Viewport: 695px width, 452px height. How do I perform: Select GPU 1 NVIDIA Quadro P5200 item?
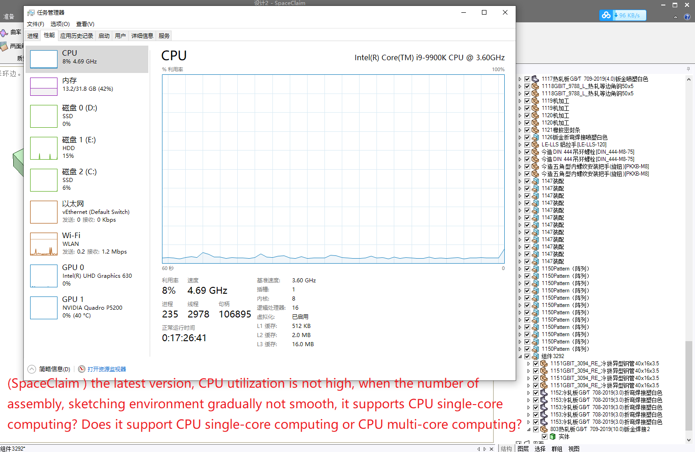click(x=87, y=308)
